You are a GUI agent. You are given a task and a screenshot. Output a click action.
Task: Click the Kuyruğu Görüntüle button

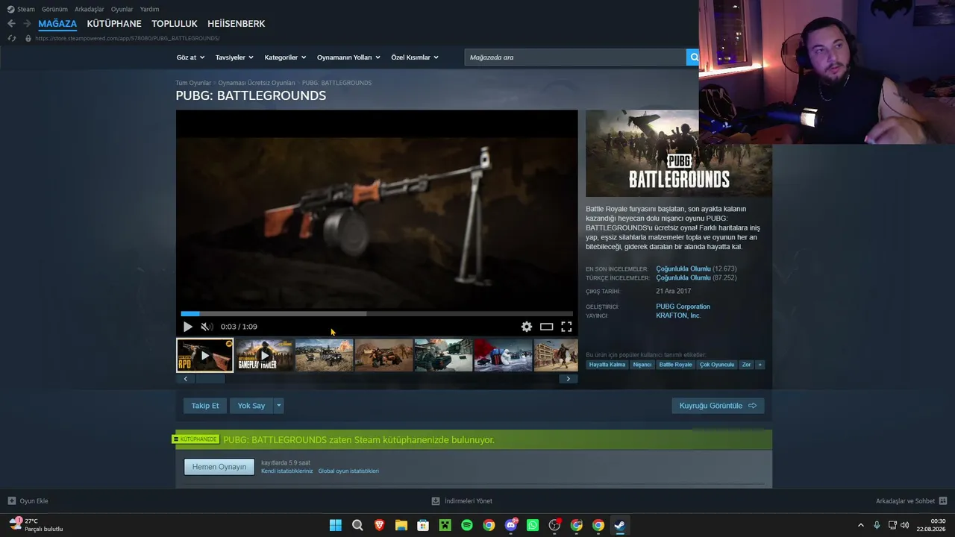click(x=718, y=406)
